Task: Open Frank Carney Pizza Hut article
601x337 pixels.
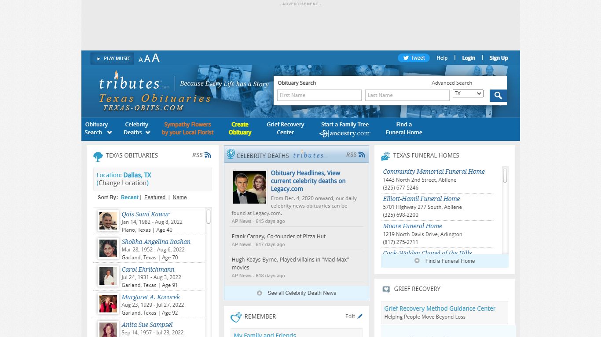Action: (x=279, y=236)
